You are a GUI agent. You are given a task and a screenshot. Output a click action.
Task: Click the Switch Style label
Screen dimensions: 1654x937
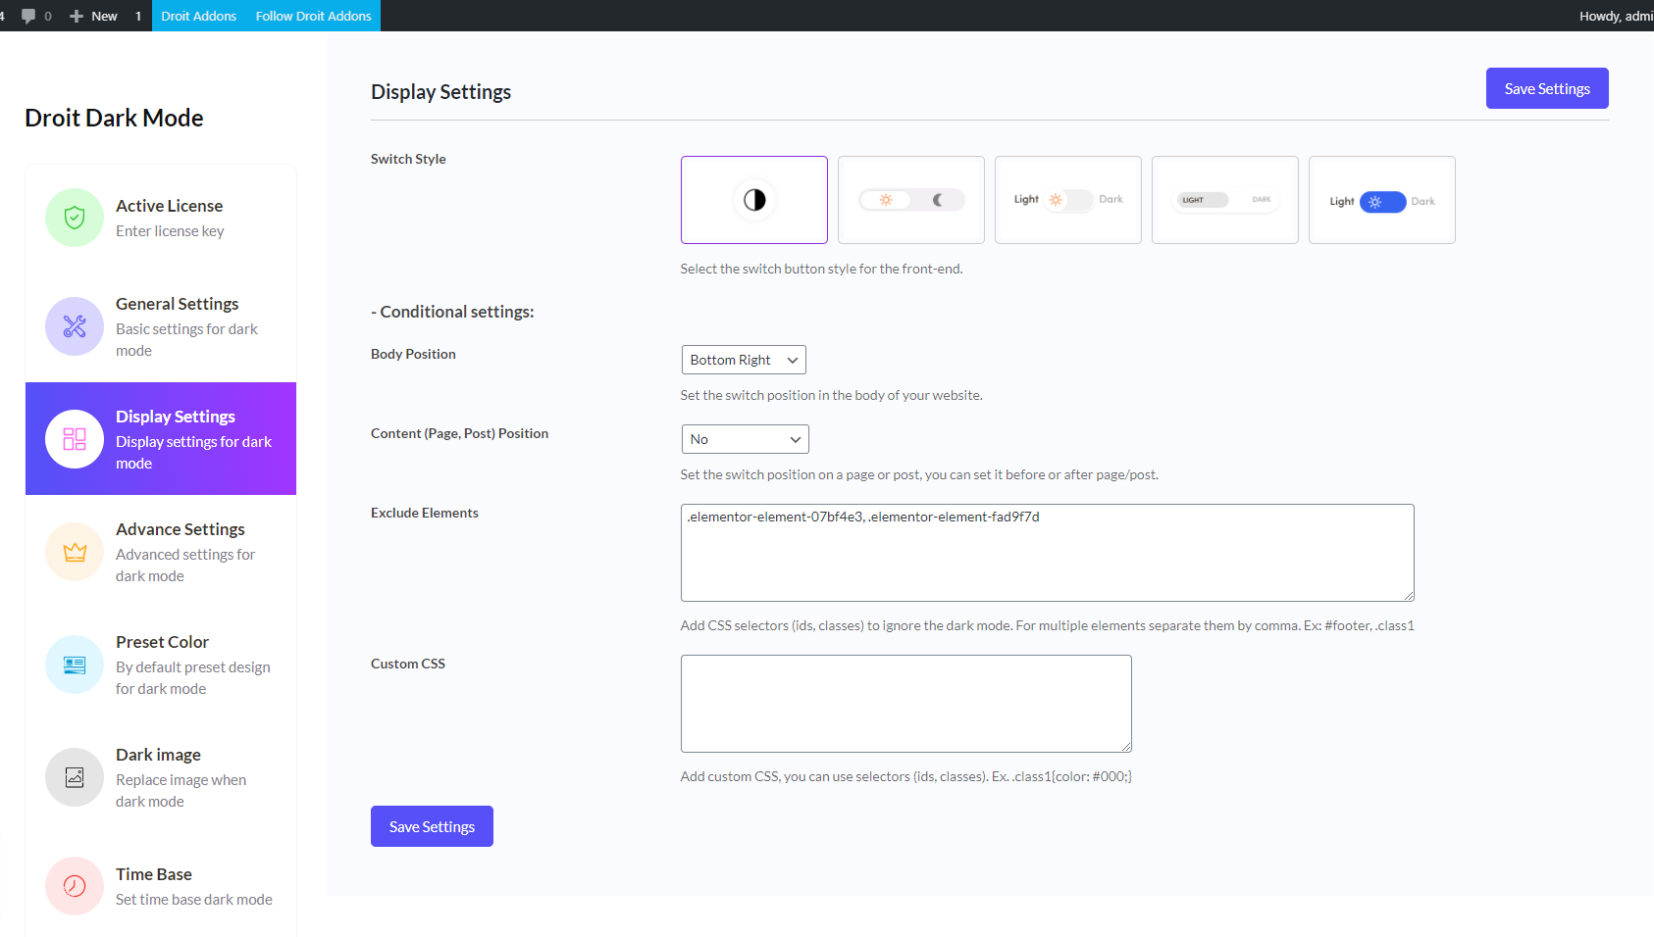pos(408,159)
